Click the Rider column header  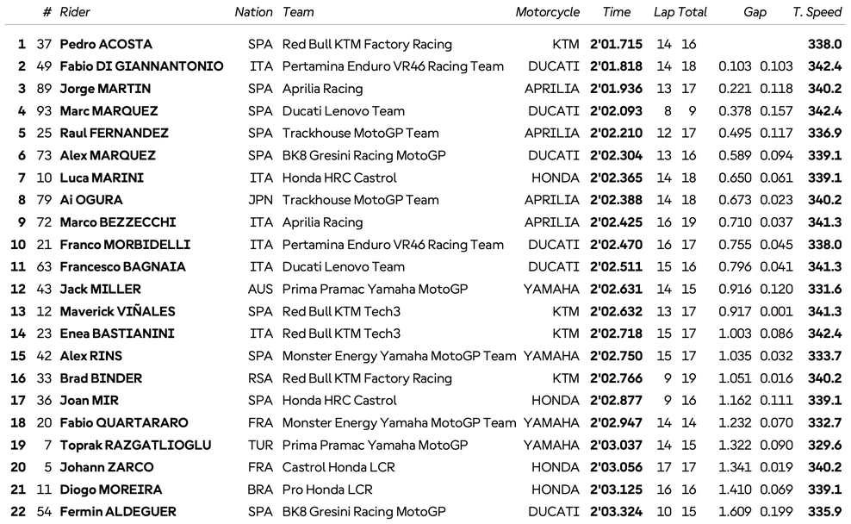coord(75,12)
